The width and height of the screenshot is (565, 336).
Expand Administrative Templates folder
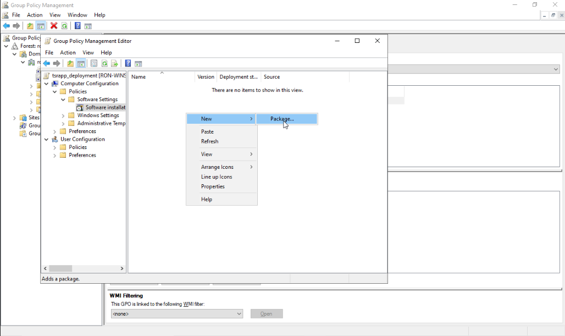63,124
